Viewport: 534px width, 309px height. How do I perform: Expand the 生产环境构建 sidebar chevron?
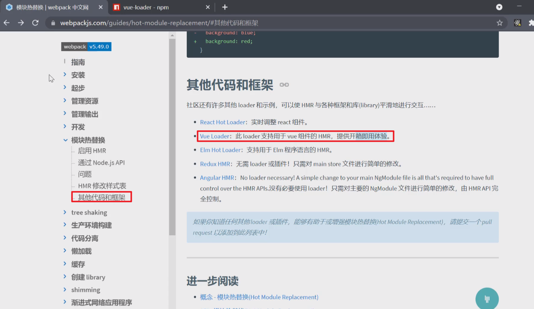click(x=65, y=225)
